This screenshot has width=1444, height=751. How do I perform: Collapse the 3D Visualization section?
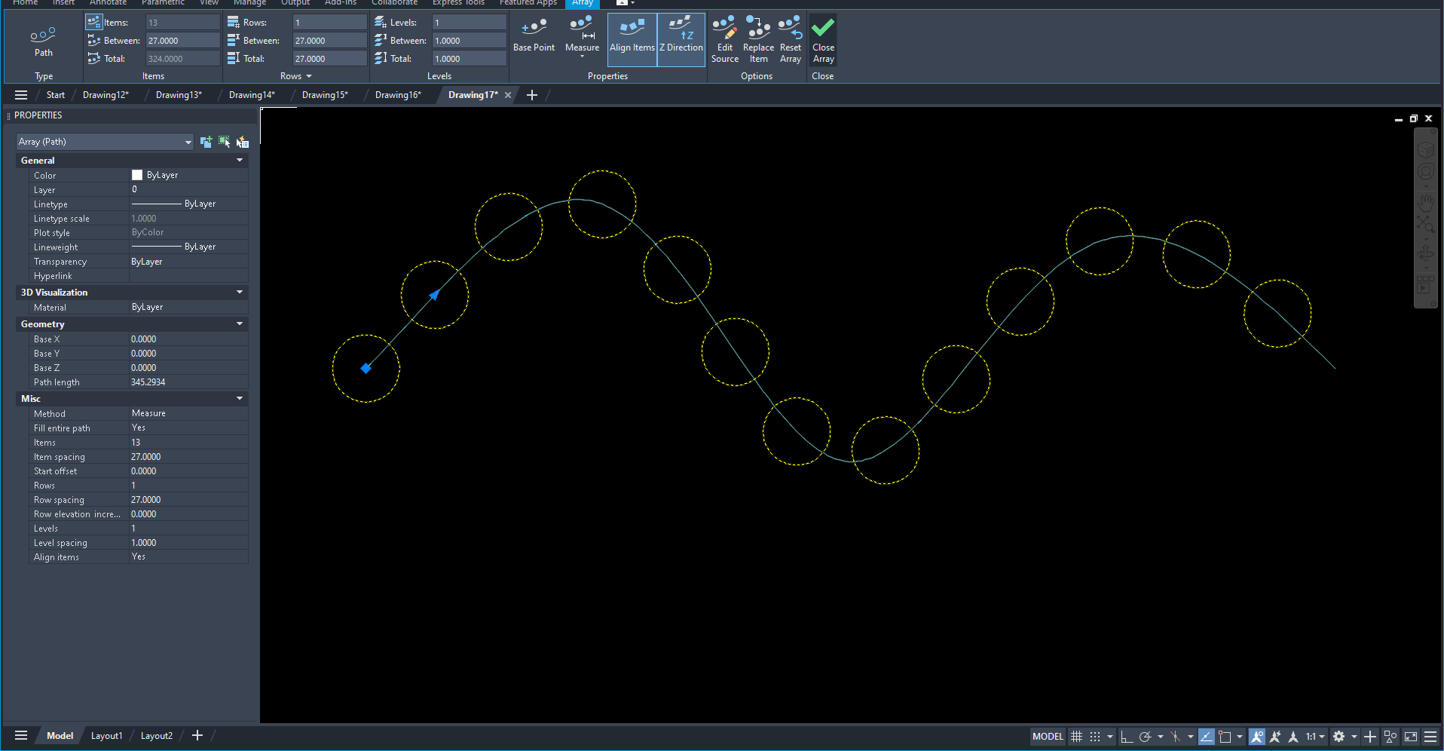point(240,293)
